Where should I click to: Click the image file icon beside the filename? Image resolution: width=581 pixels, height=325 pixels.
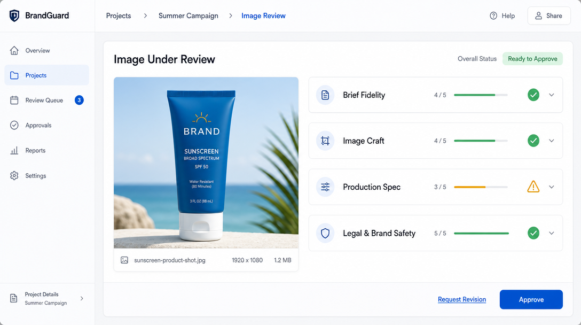124,260
